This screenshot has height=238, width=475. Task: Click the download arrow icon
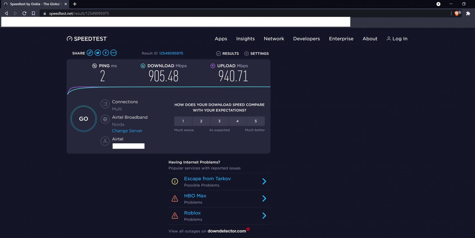coord(143,66)
